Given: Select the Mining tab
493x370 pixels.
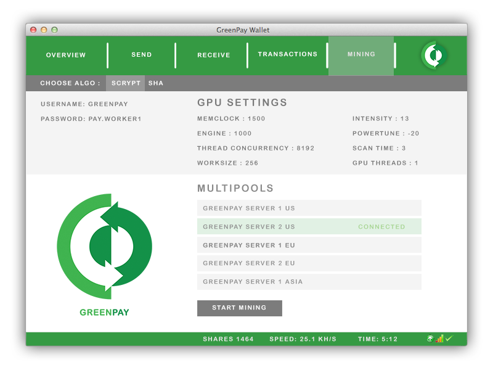Looking at the screenshot, I should tap(361, 55).
